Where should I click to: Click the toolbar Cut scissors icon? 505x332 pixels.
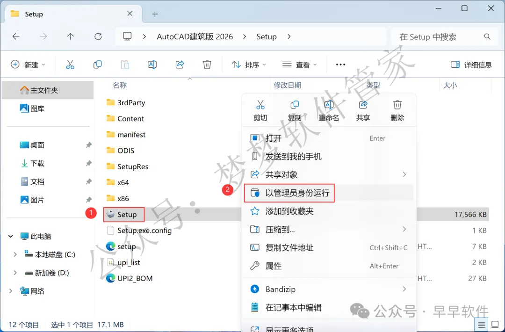click(x=70, y=65)
